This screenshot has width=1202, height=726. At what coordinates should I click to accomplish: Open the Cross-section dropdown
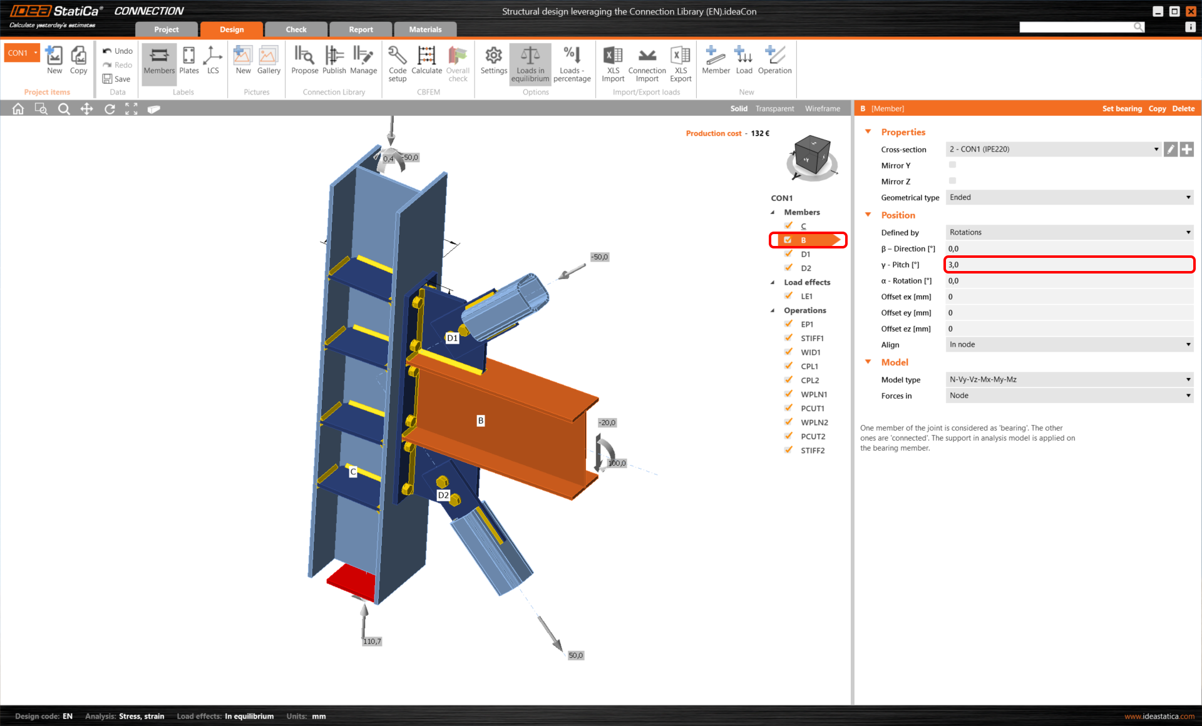(1155, 149)
